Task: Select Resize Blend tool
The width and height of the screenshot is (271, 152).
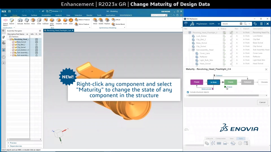Action: coord(118,24)
